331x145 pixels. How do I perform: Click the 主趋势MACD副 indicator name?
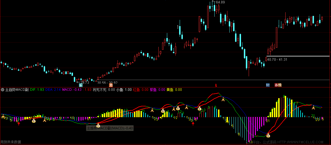[x=17, y=90]
